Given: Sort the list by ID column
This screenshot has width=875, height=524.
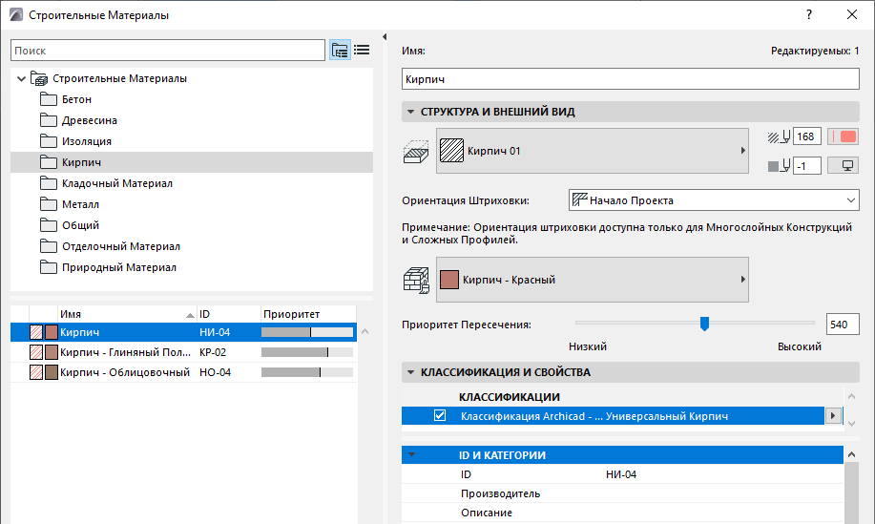Looking at the screenshot, I should point(227,313).
